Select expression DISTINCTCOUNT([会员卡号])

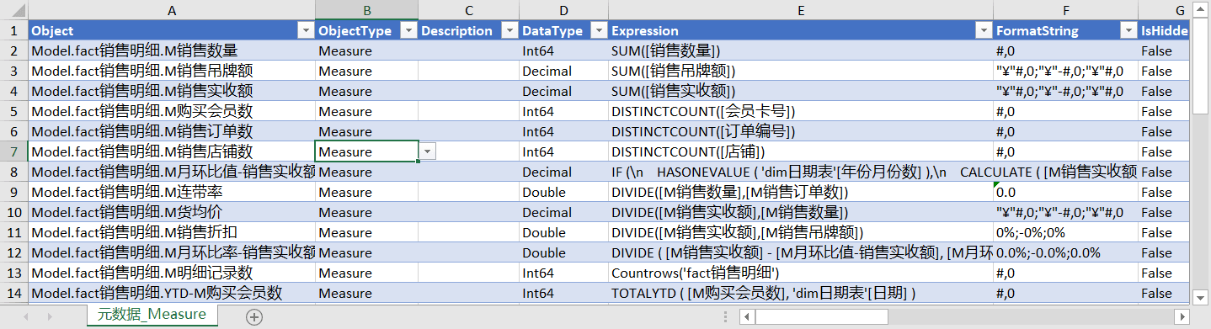tap(801, 111)
